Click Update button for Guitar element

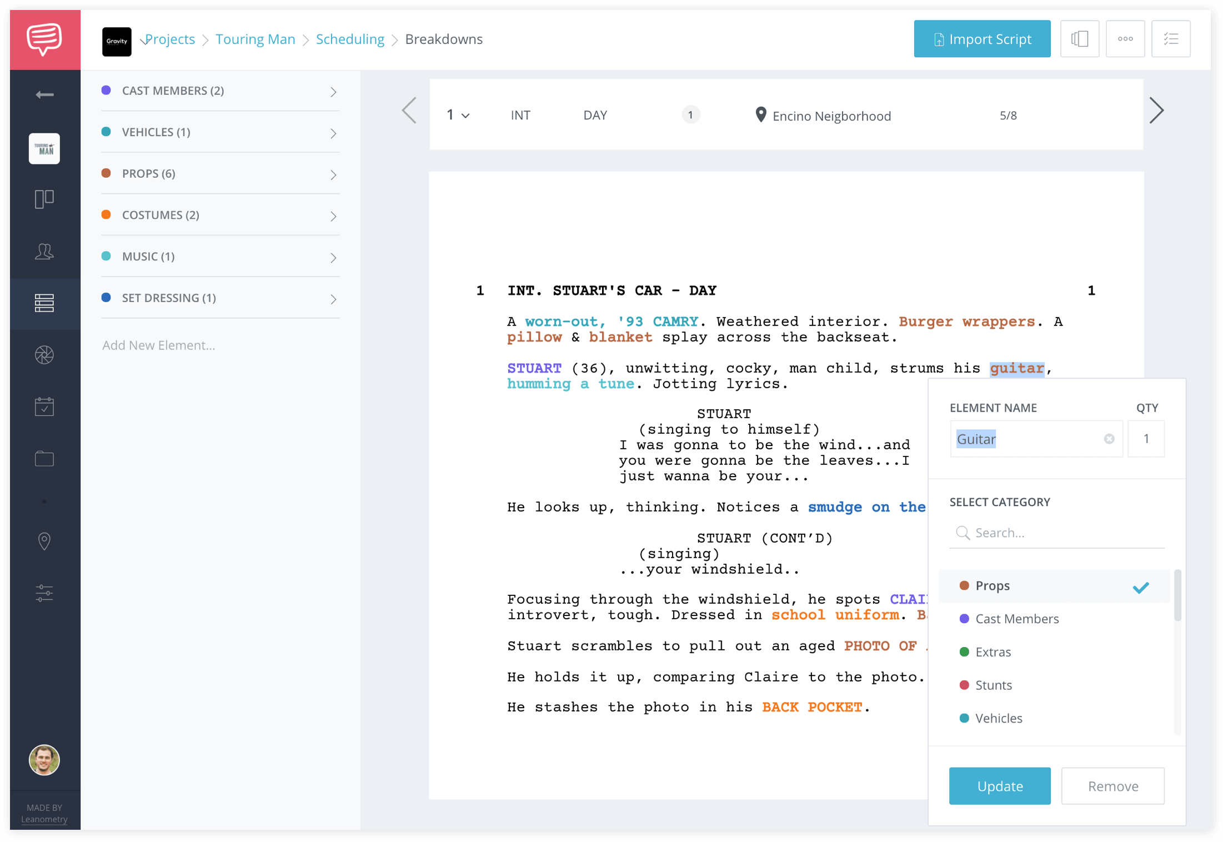[999, 785]
